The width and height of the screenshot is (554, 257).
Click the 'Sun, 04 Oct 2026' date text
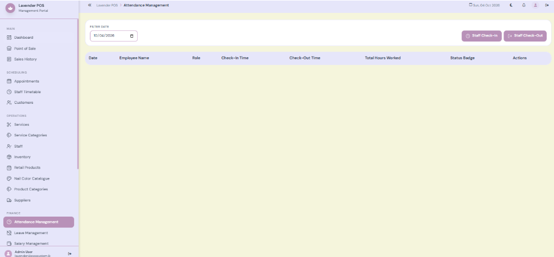tap(487, 5)
